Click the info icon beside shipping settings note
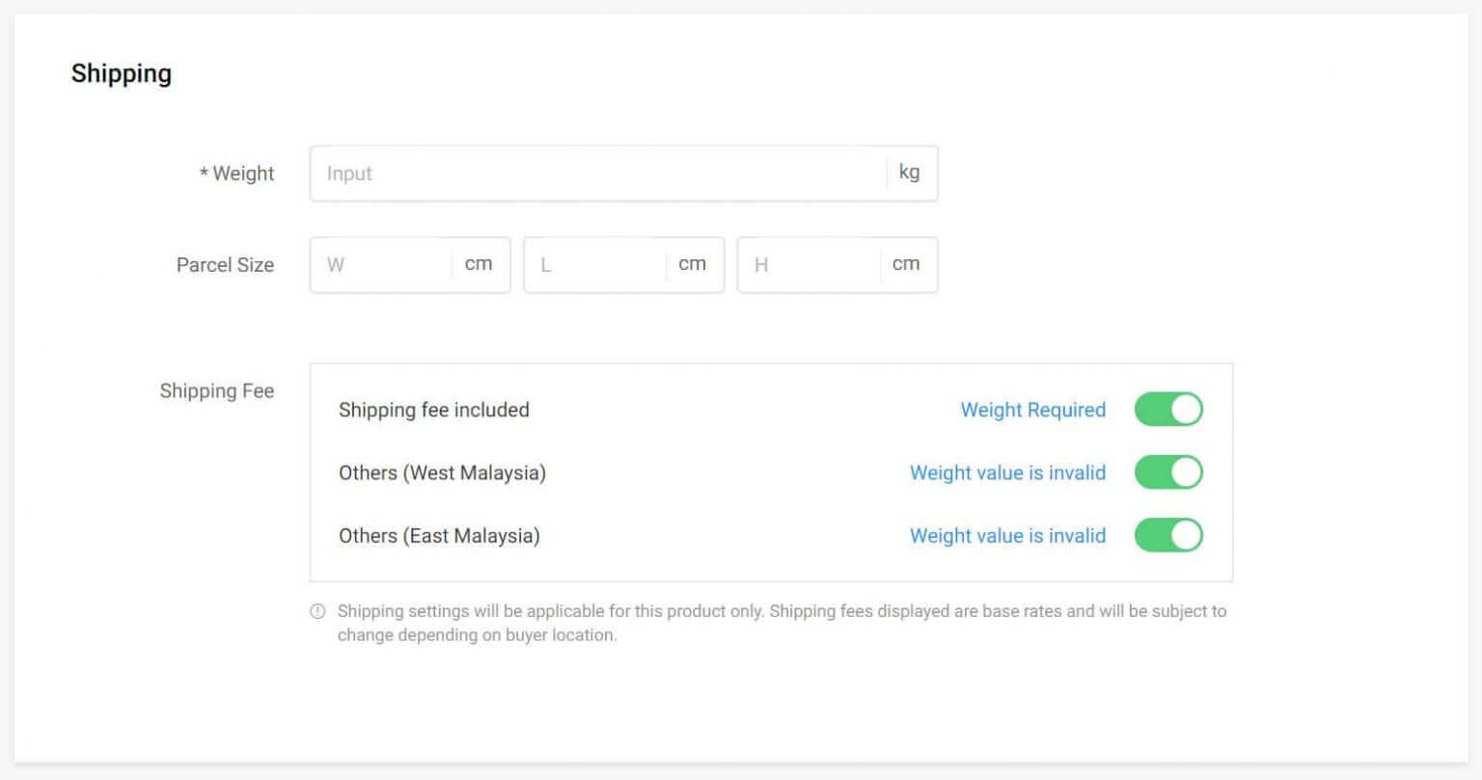 [317, 611]
